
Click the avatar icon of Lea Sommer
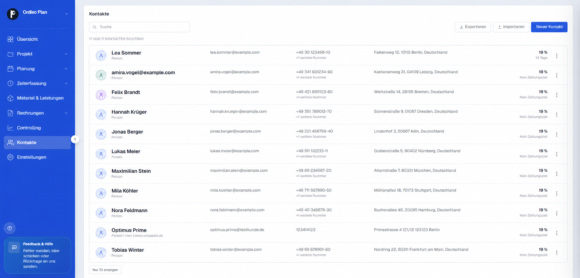click(101, 55)
